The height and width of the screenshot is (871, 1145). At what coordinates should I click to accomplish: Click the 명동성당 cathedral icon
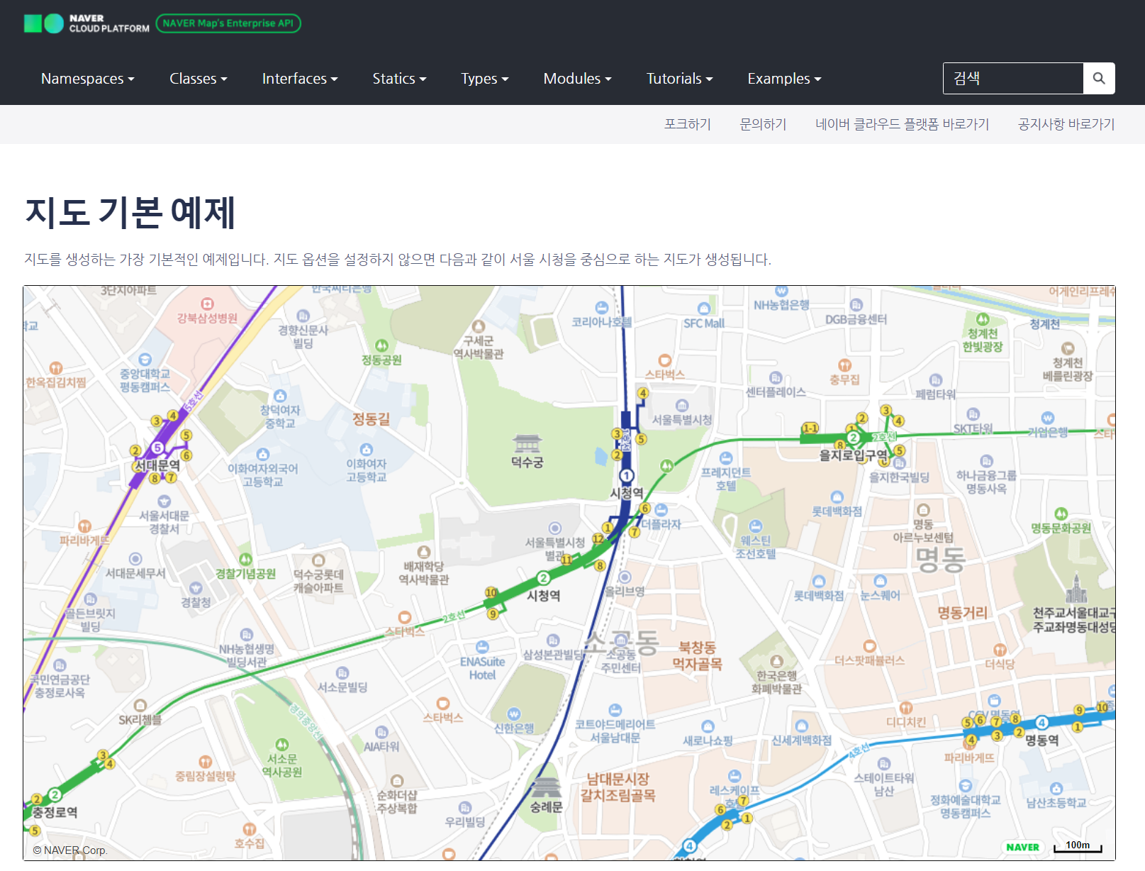(x=1076, y=588)
